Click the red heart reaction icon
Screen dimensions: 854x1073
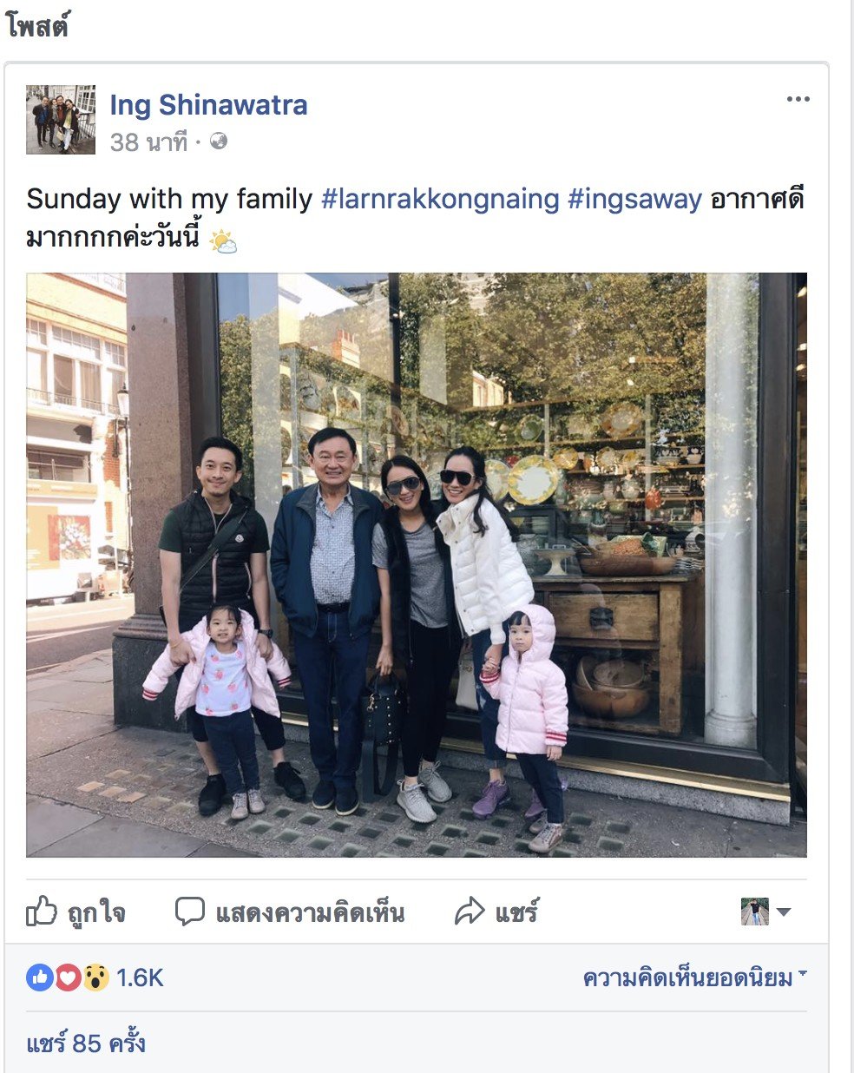(68, 978)
